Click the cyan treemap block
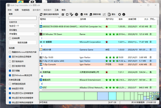161x108 pixels. tap(112, 96)
